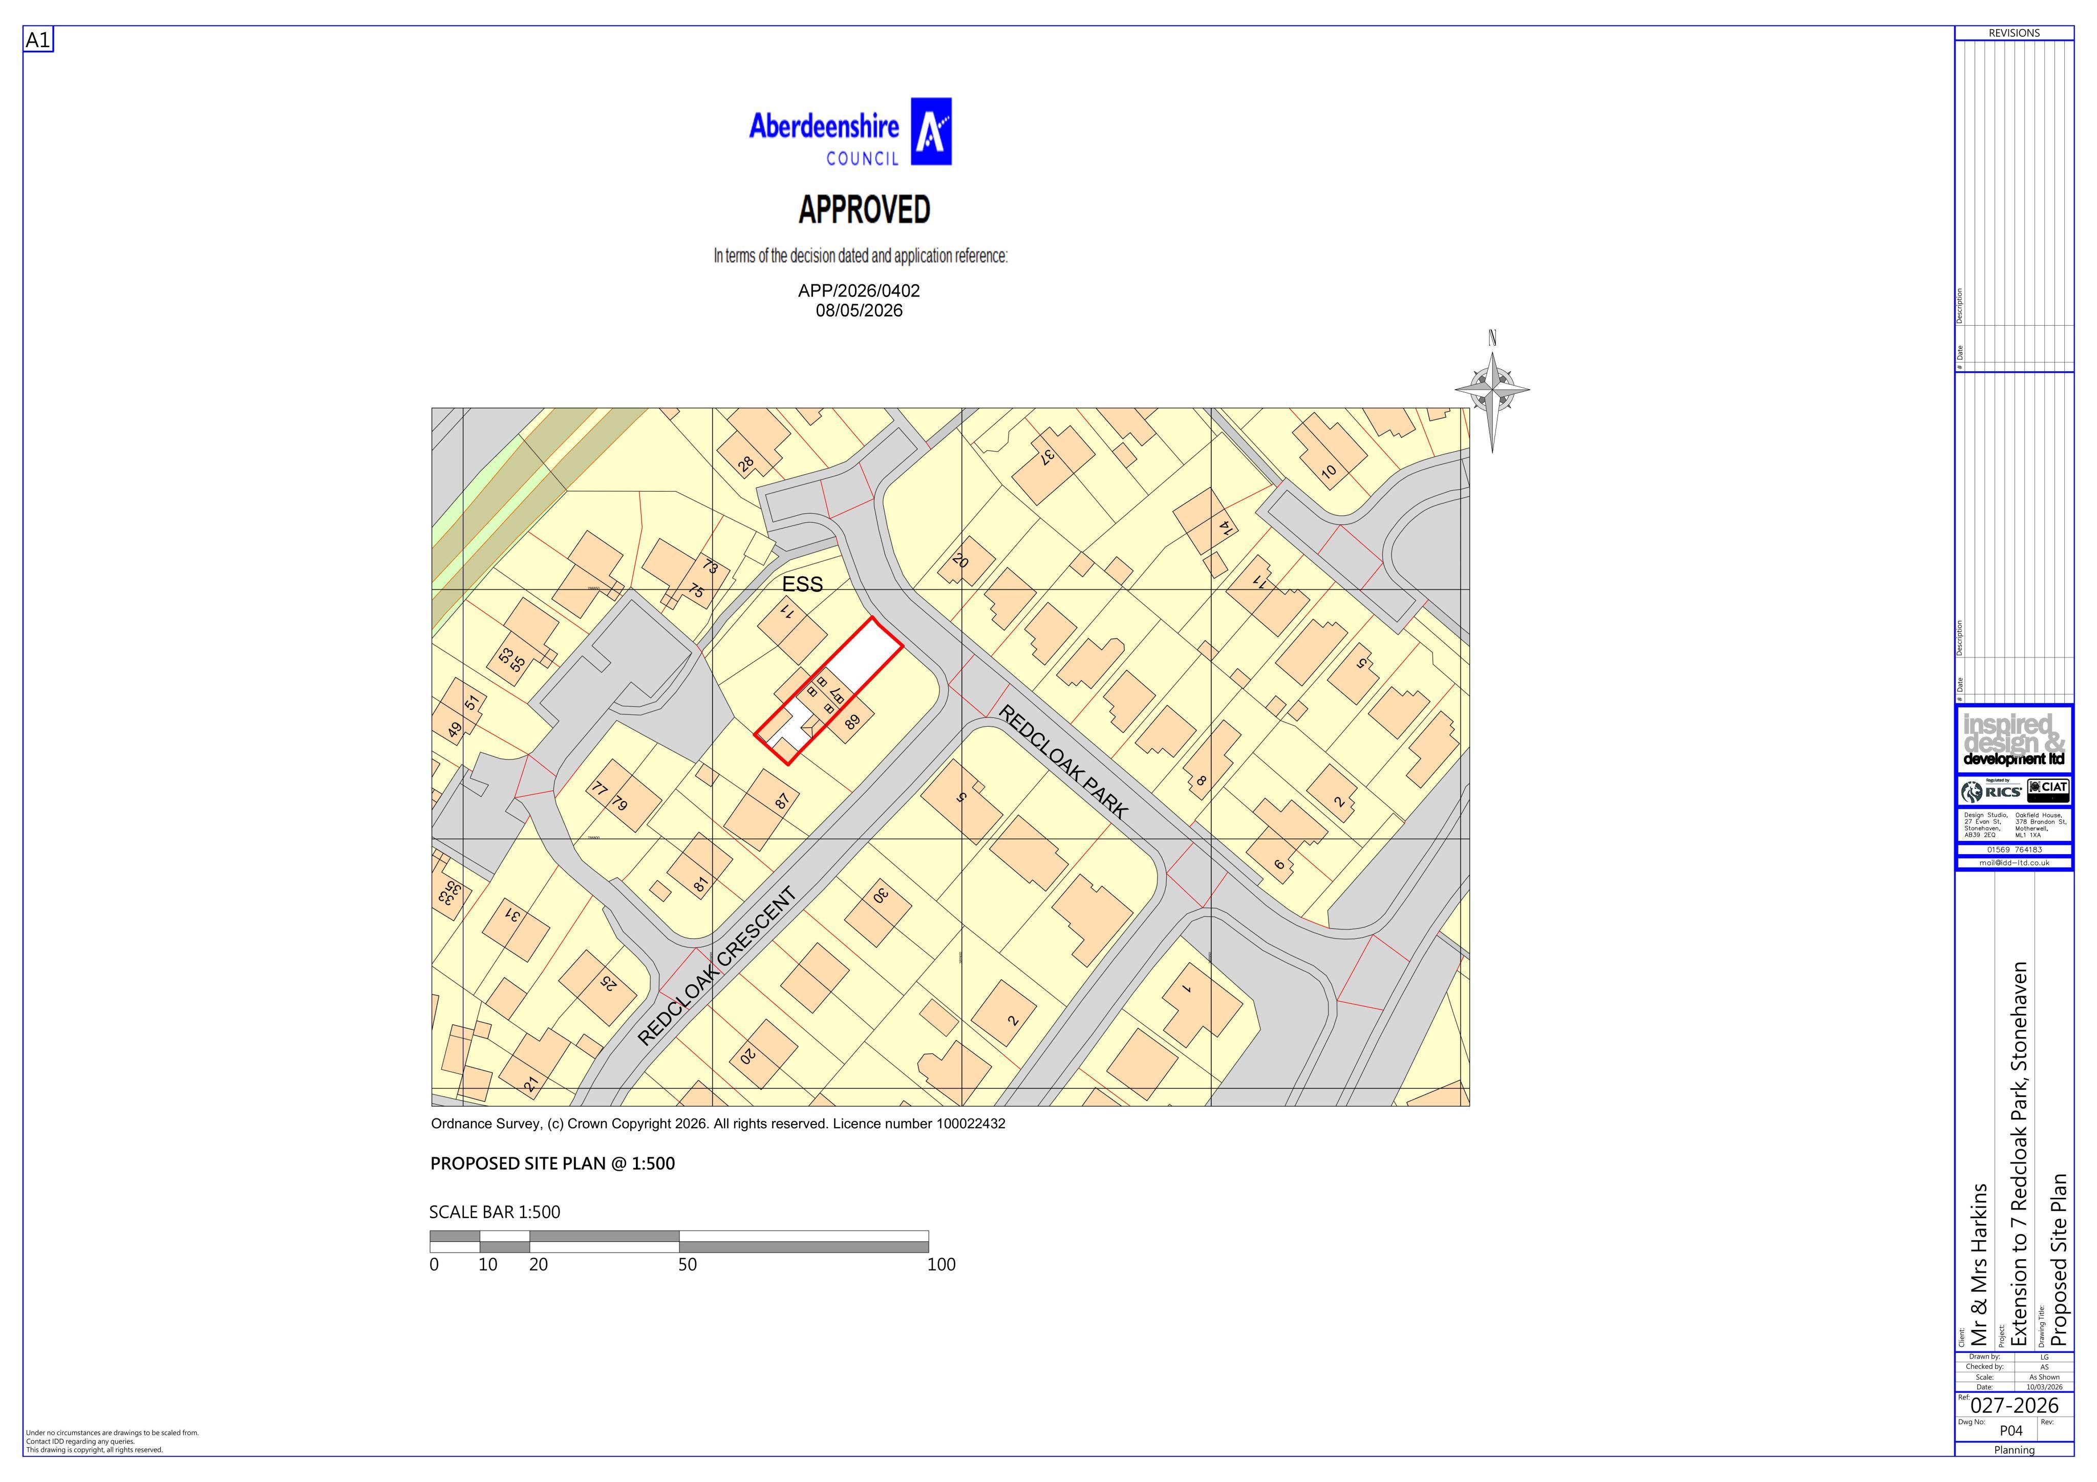2097x1482 pixels.
Task: Click house number 89 on map
Action: [x=852, y=722]
